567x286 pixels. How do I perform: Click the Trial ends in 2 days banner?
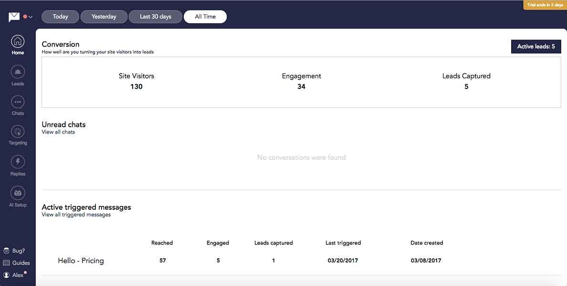(x=545, y=5)
